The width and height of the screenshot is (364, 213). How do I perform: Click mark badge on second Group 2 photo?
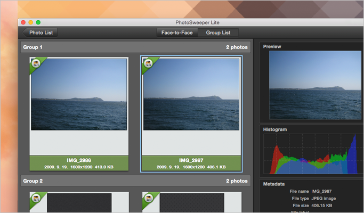[148, 198]
